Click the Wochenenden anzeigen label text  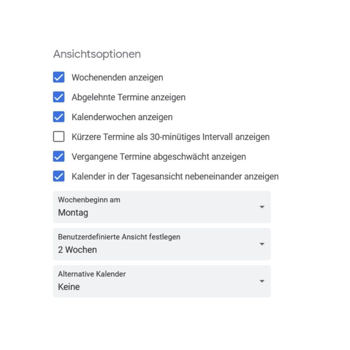(x=118, y=78)
